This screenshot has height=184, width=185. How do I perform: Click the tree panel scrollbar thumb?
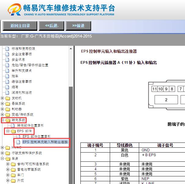click(71, 135)
